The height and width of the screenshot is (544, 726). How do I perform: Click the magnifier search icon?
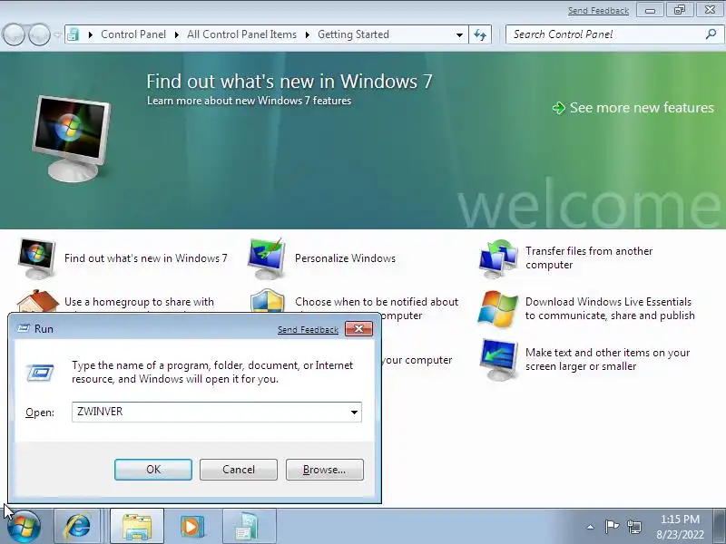(x=711, y=34)
